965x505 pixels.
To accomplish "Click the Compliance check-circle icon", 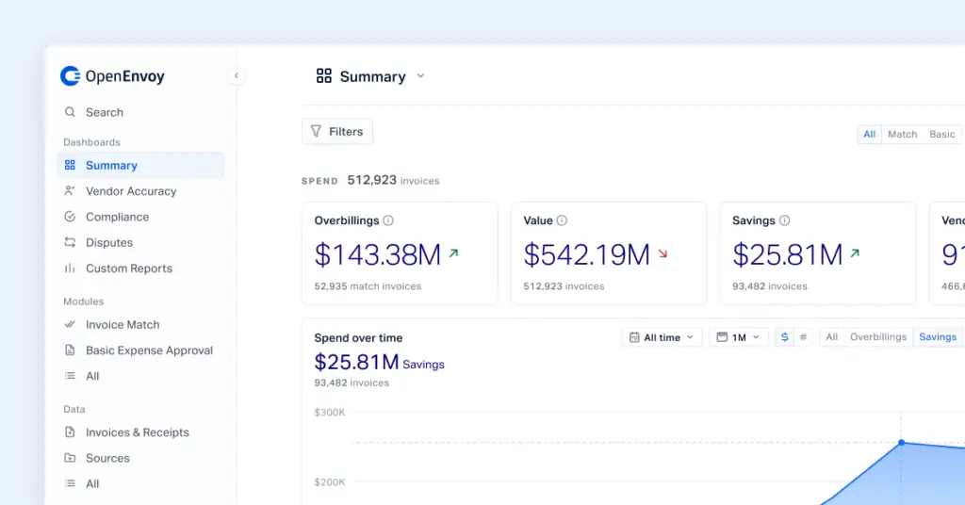I will pos(70,217).
